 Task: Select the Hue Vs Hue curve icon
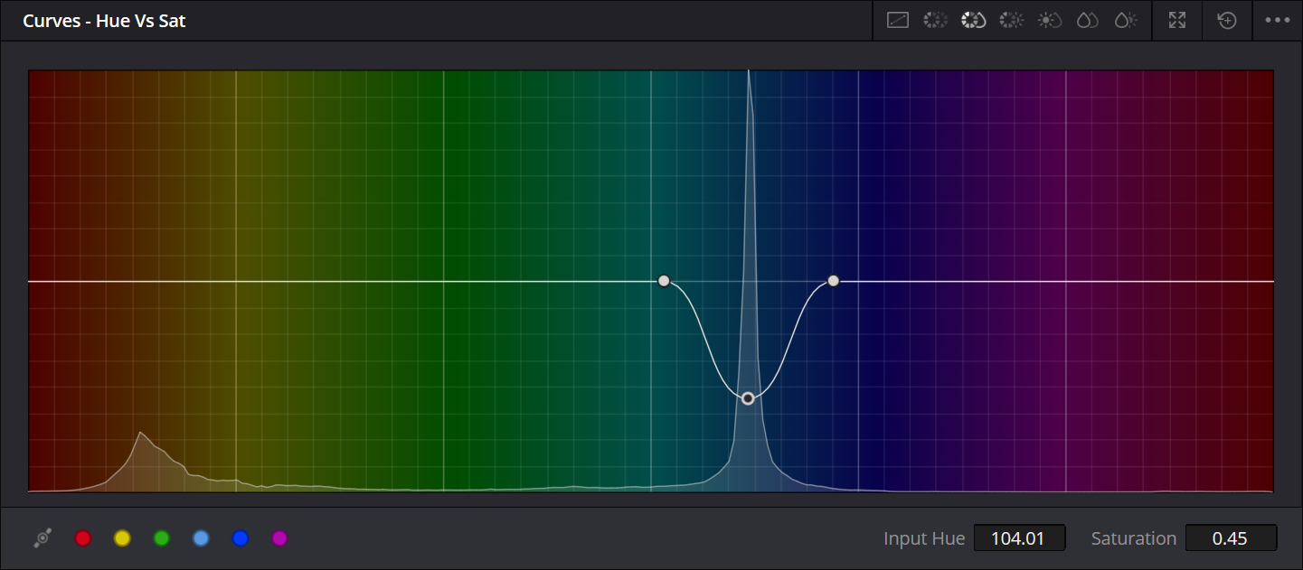tap(935, 20)
